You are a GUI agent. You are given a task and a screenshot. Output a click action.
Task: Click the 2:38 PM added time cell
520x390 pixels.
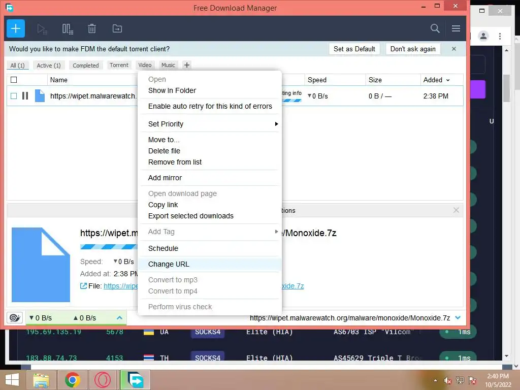pos(435,96)
